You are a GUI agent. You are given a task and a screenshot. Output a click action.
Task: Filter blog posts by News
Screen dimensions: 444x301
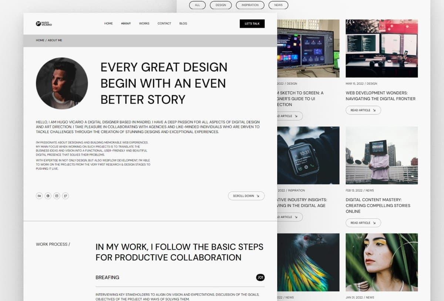click(278, 5)
